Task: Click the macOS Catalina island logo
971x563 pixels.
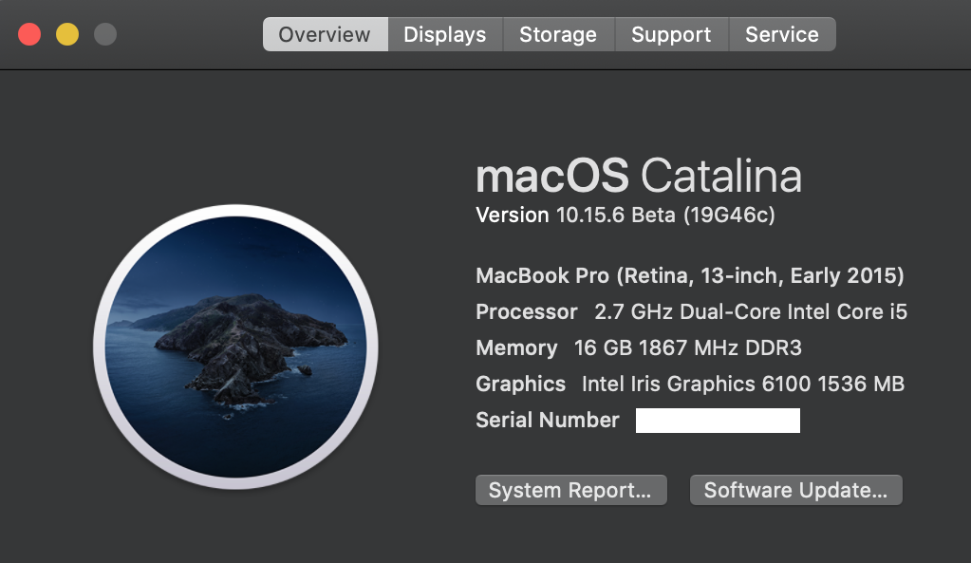Action: click(x=235, y=347)
